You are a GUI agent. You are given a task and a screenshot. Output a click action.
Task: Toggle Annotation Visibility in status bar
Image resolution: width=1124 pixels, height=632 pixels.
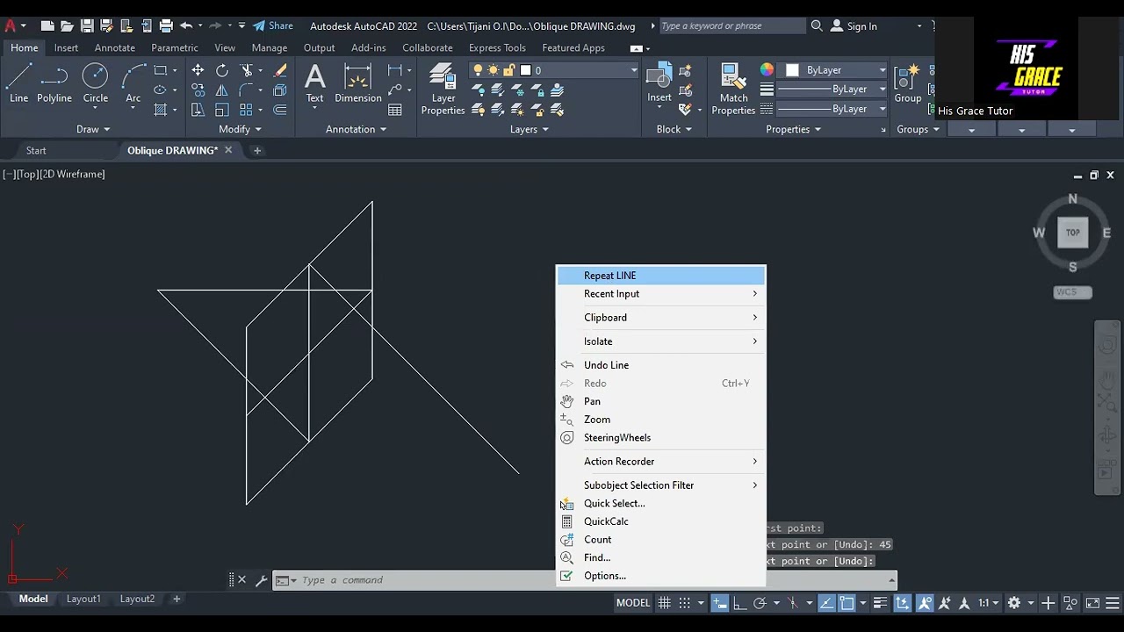925,603
